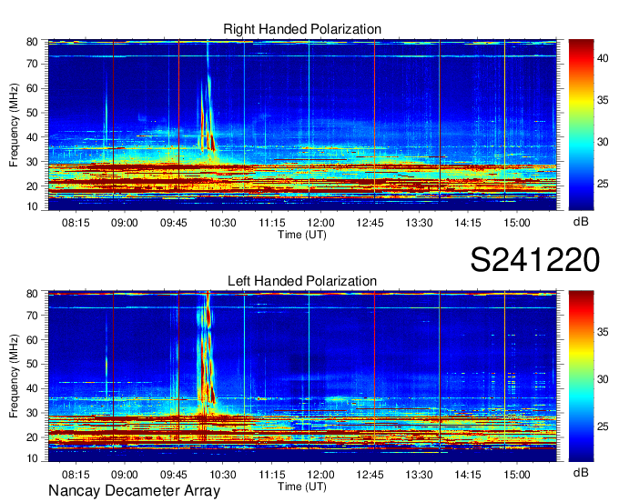This screenshot has width=619, height=502.
Task: Click the "Right Handed Polarization" plot title
Action: pos(302,29)
